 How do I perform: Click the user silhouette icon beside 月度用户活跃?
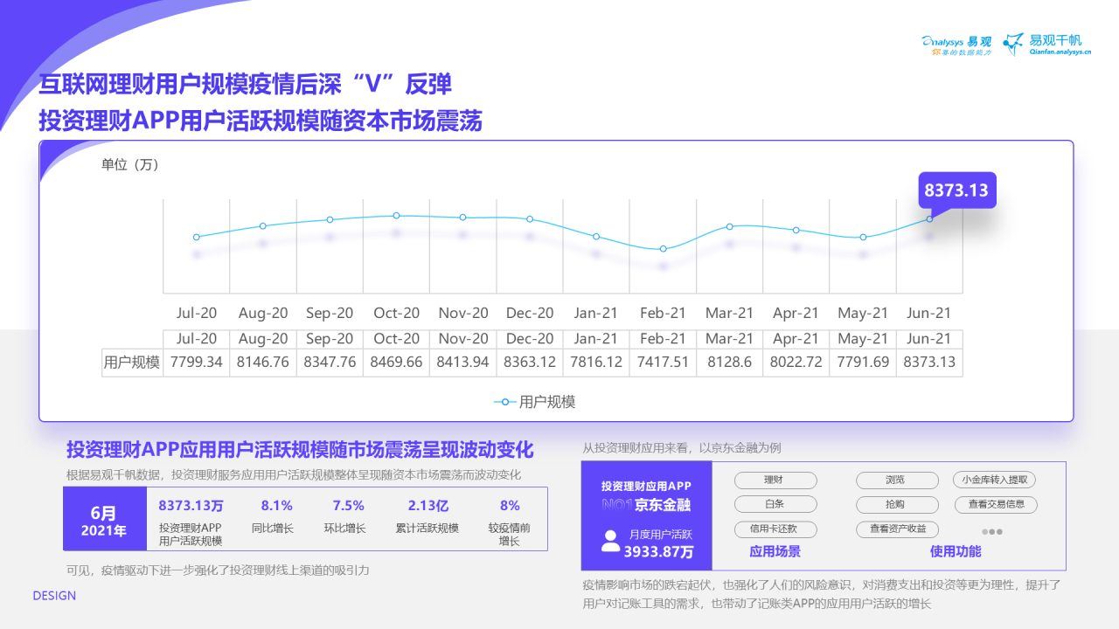point(610,542)
